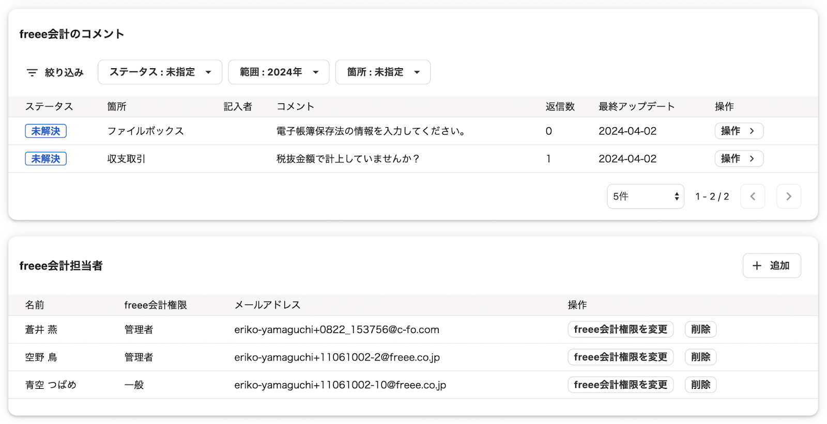The width and height of the screenshot is (827, 424).
Task: Click the 1 - 2 / 2 page indicator
Action: [x=712, y=196]
